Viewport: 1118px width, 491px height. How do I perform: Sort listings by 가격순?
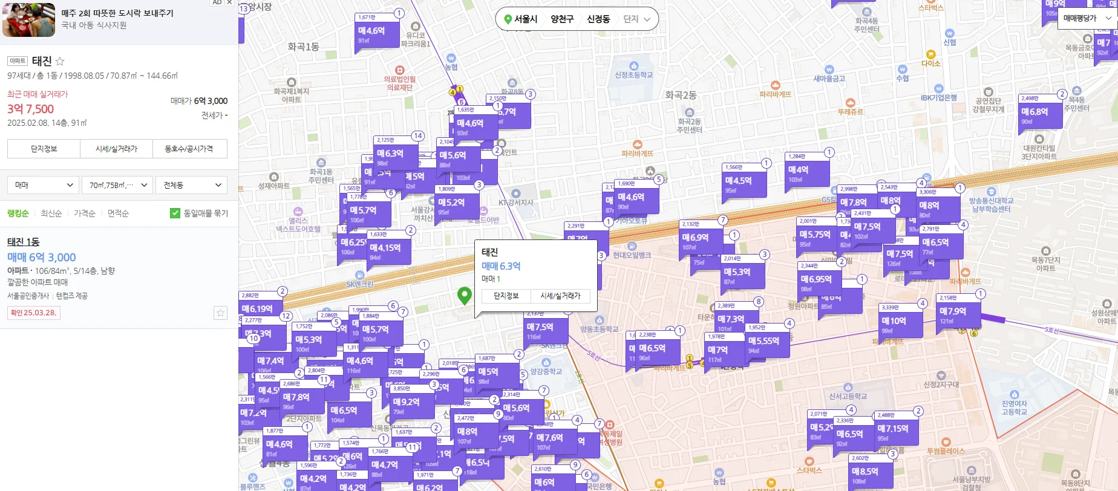(85, 213)
